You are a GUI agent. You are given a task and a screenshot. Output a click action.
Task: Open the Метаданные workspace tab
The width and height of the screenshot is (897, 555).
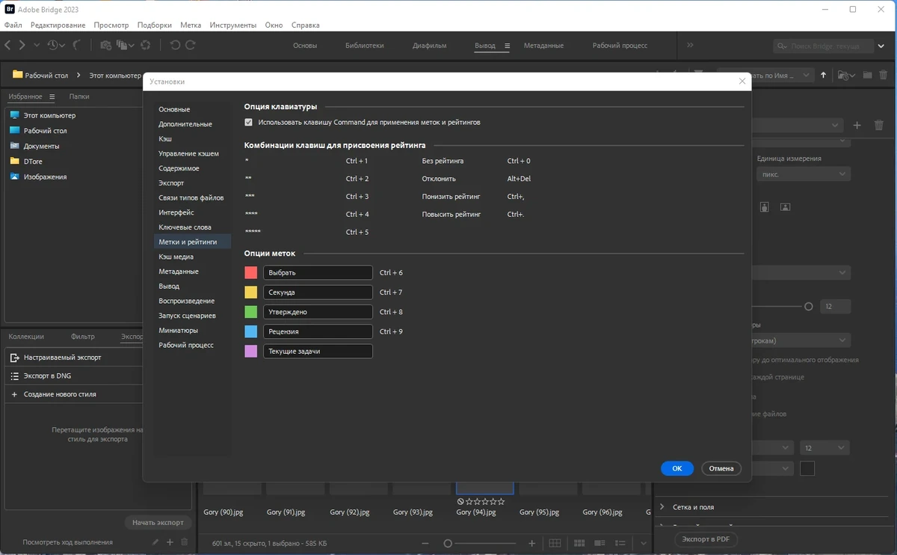(x=543, y=46)
